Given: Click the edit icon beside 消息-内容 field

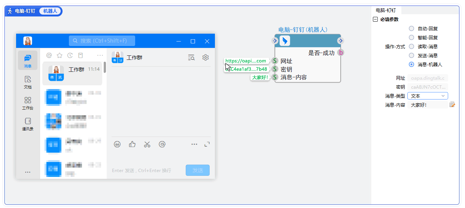Looking at the screenshot, I should coord(452,105).
